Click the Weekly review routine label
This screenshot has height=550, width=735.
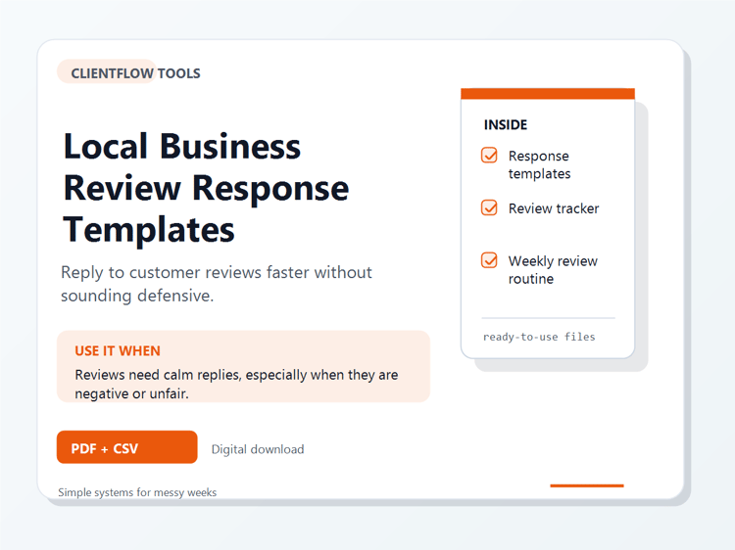tap(553, 269)
